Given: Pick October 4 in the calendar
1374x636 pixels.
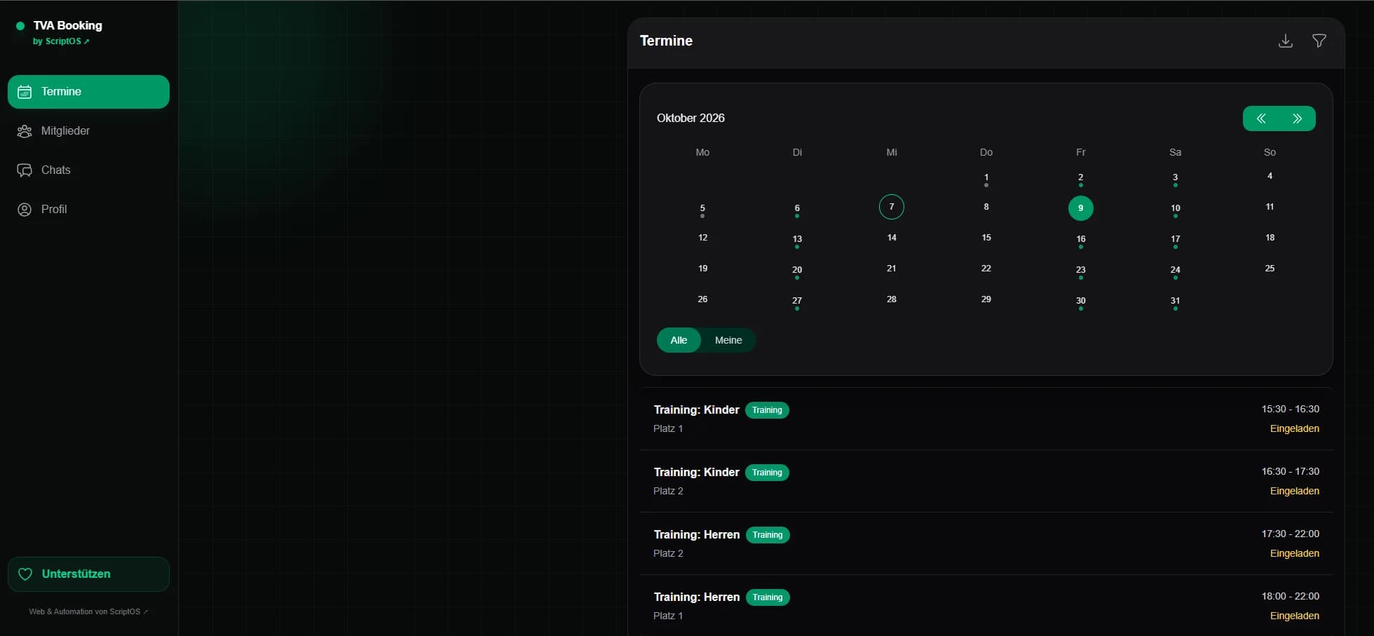Looking at the screenshot, I should [1270, 176].
